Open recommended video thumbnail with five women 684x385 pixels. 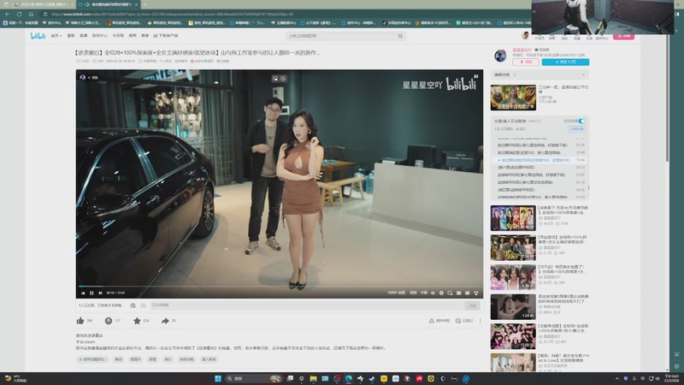[513, 218]
